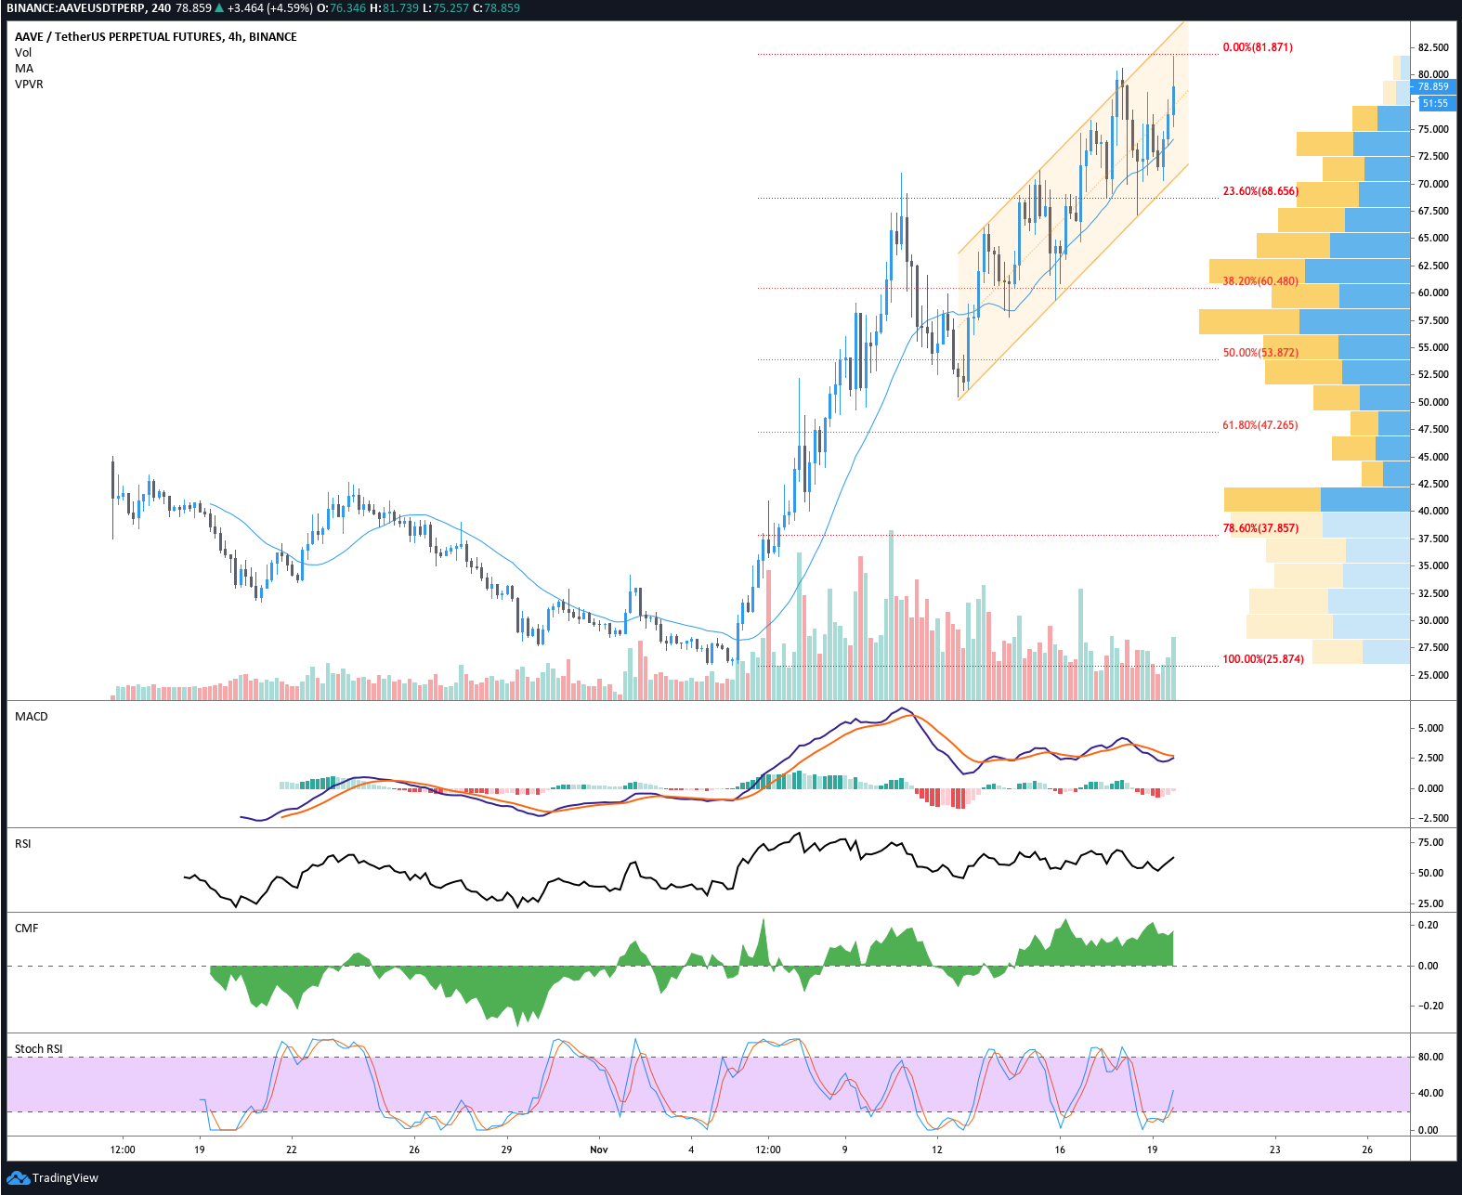Click the 82.500 price scale label
1462x1195 pixels.
[x=1433, y=47]
